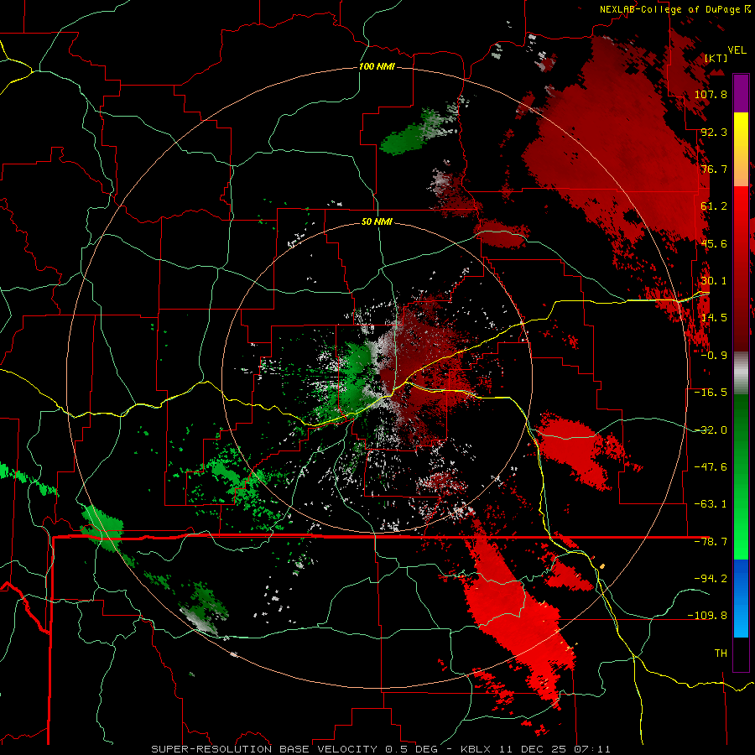The image size is (755, 755).
Task: Click the 50 NMI range ring label
Action: (377, 222)
